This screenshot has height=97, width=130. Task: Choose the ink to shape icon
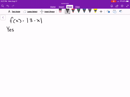coord(108,12)
